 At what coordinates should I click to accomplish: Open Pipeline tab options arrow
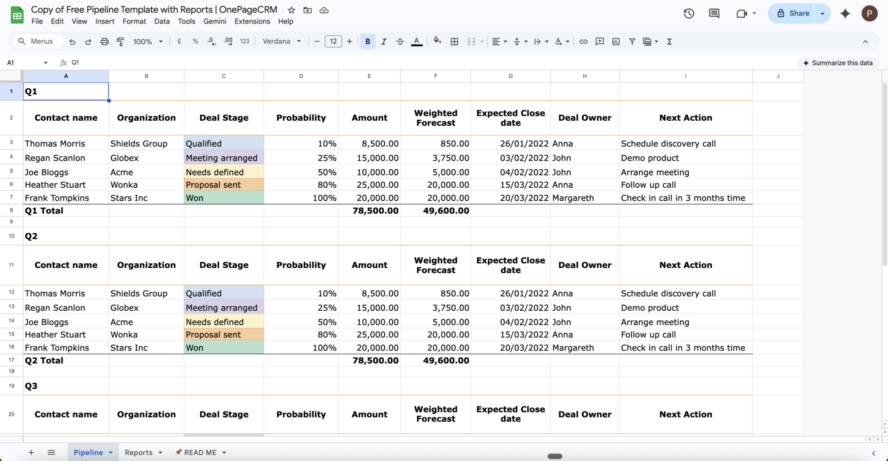111,452
